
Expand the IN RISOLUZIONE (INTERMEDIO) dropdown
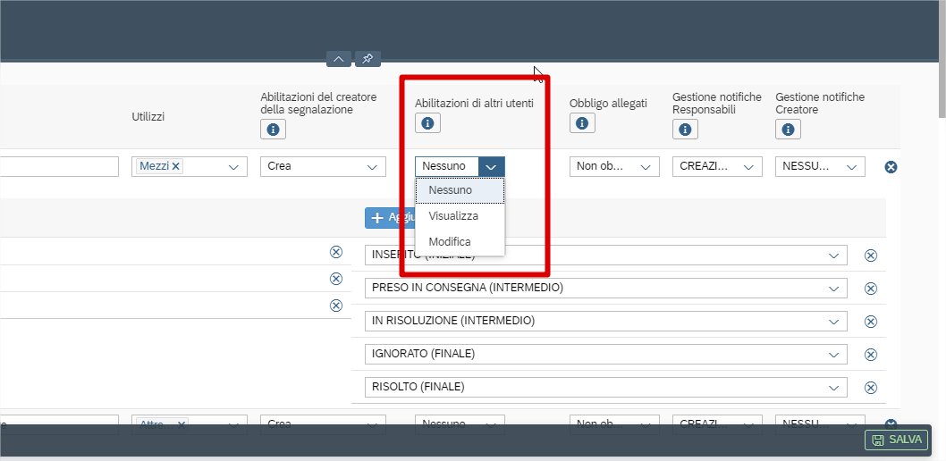(833, 322)
